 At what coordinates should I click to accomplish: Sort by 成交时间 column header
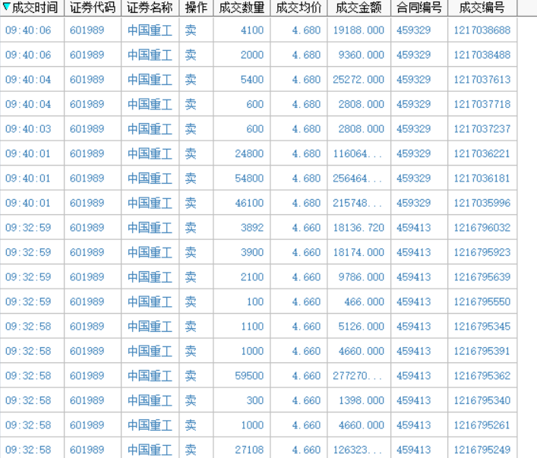[x=32, y=8]
